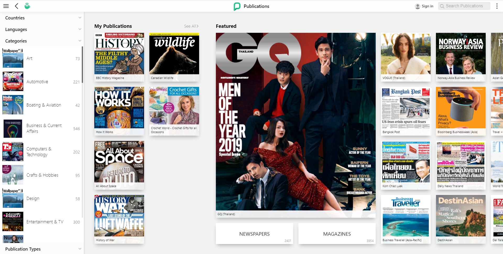Image resolution: width=503 pixels, height=254 pixels.
Task: Select Business & Current Affairs category
Action: point(41,128)
